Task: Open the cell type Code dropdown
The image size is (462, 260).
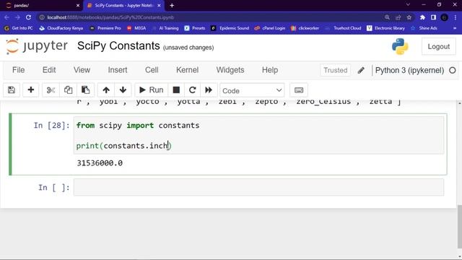Action: [252, 90]
